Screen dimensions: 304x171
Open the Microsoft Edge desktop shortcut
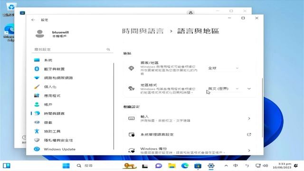tap(9, 33)
